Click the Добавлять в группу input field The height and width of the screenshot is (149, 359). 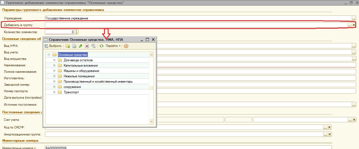[196, 25]
